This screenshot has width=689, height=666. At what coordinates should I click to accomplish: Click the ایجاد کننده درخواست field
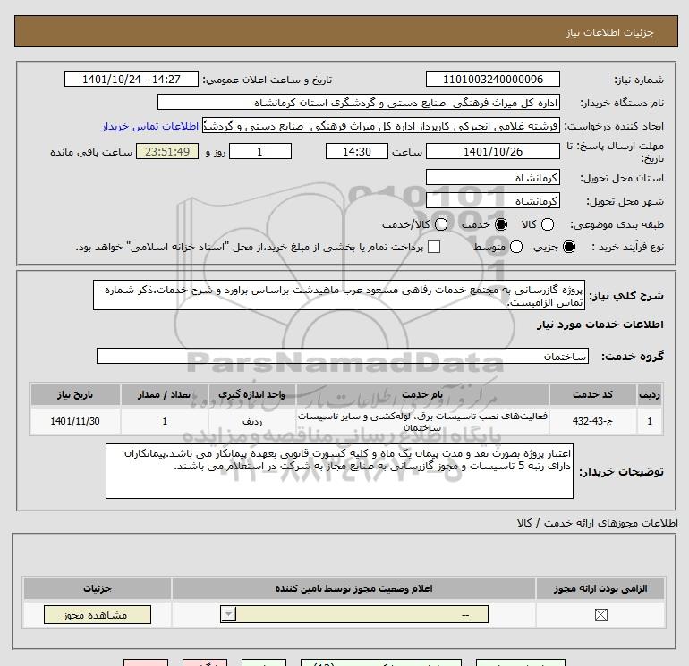pos(381,126)
